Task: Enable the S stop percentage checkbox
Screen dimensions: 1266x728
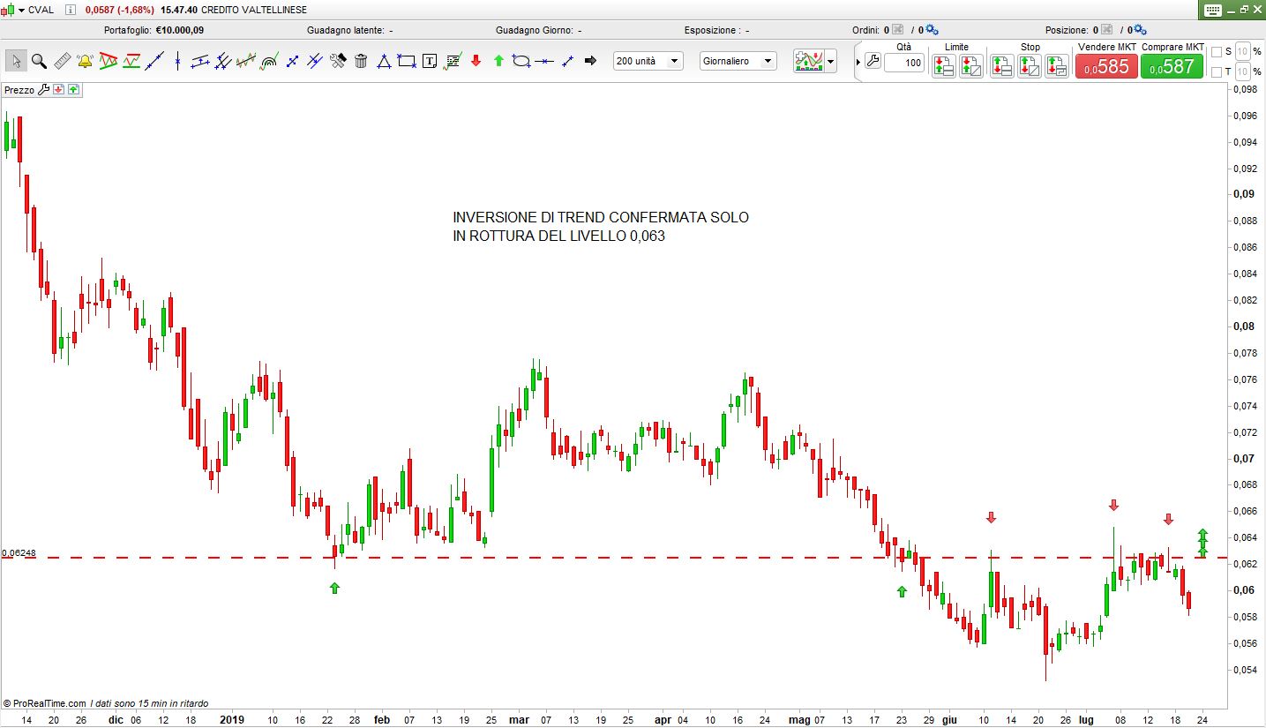Action: click(1217, 51)
